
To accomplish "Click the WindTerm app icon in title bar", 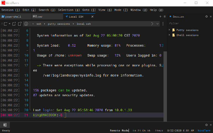I will (3, 3).
